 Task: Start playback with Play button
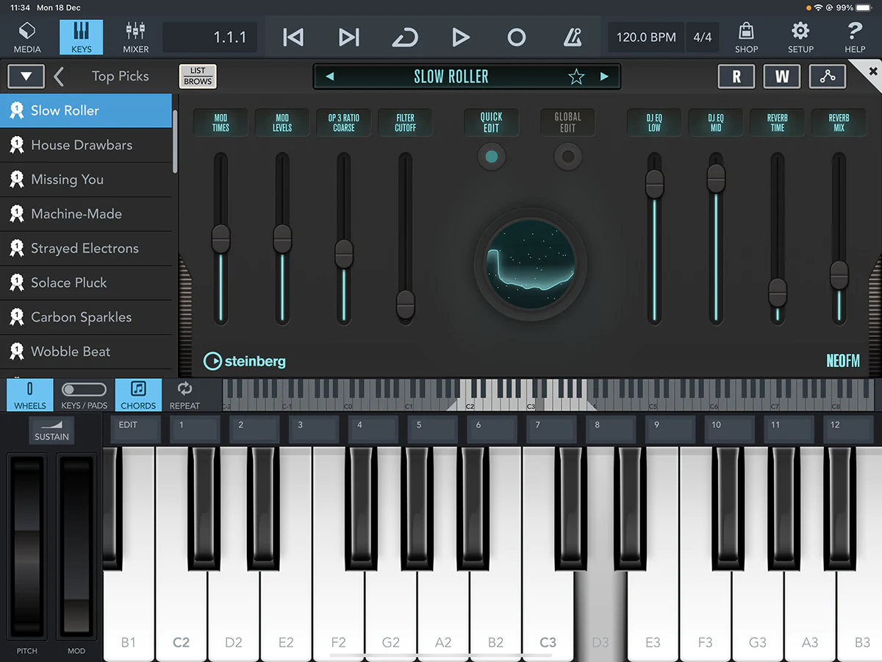click(x=461, y=37)
